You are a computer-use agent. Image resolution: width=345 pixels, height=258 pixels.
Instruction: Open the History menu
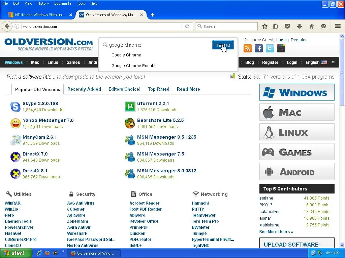(43, 3)
